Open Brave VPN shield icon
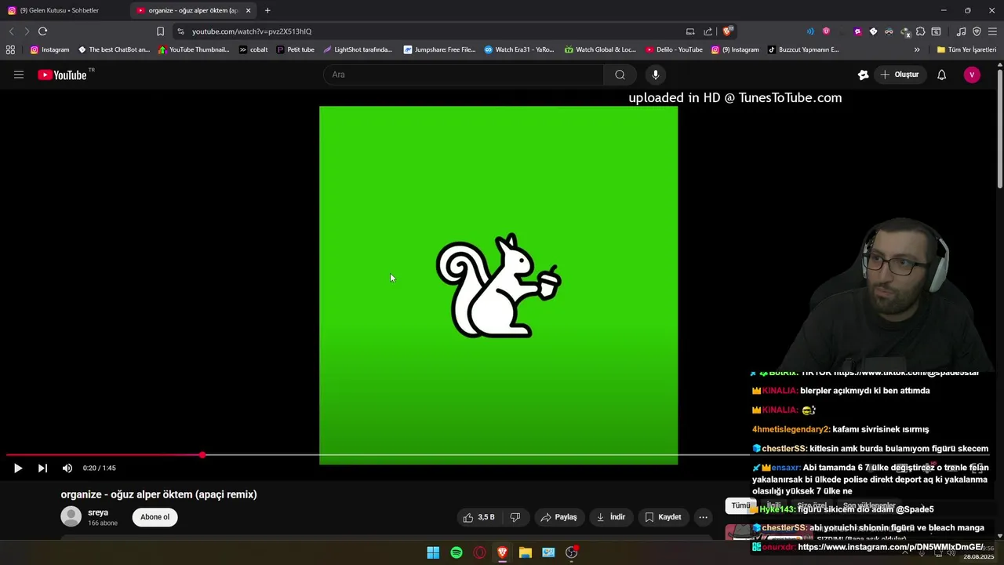 tap(977, 31)
